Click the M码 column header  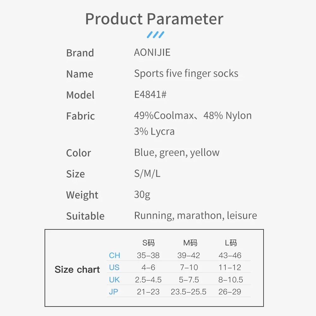[x=190, y=243]
